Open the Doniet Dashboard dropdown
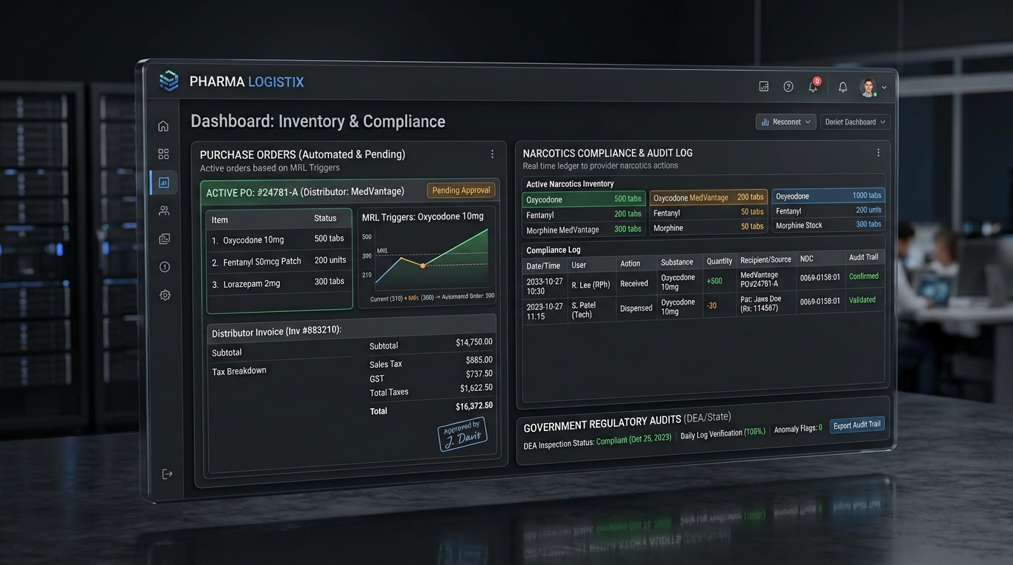Viewport: 1013px width, 565px height. pyautogui.click(x=855, y=121)
